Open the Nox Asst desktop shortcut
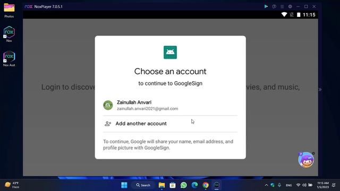This screenshot has height=191, width=340. [x=9, y=58]
